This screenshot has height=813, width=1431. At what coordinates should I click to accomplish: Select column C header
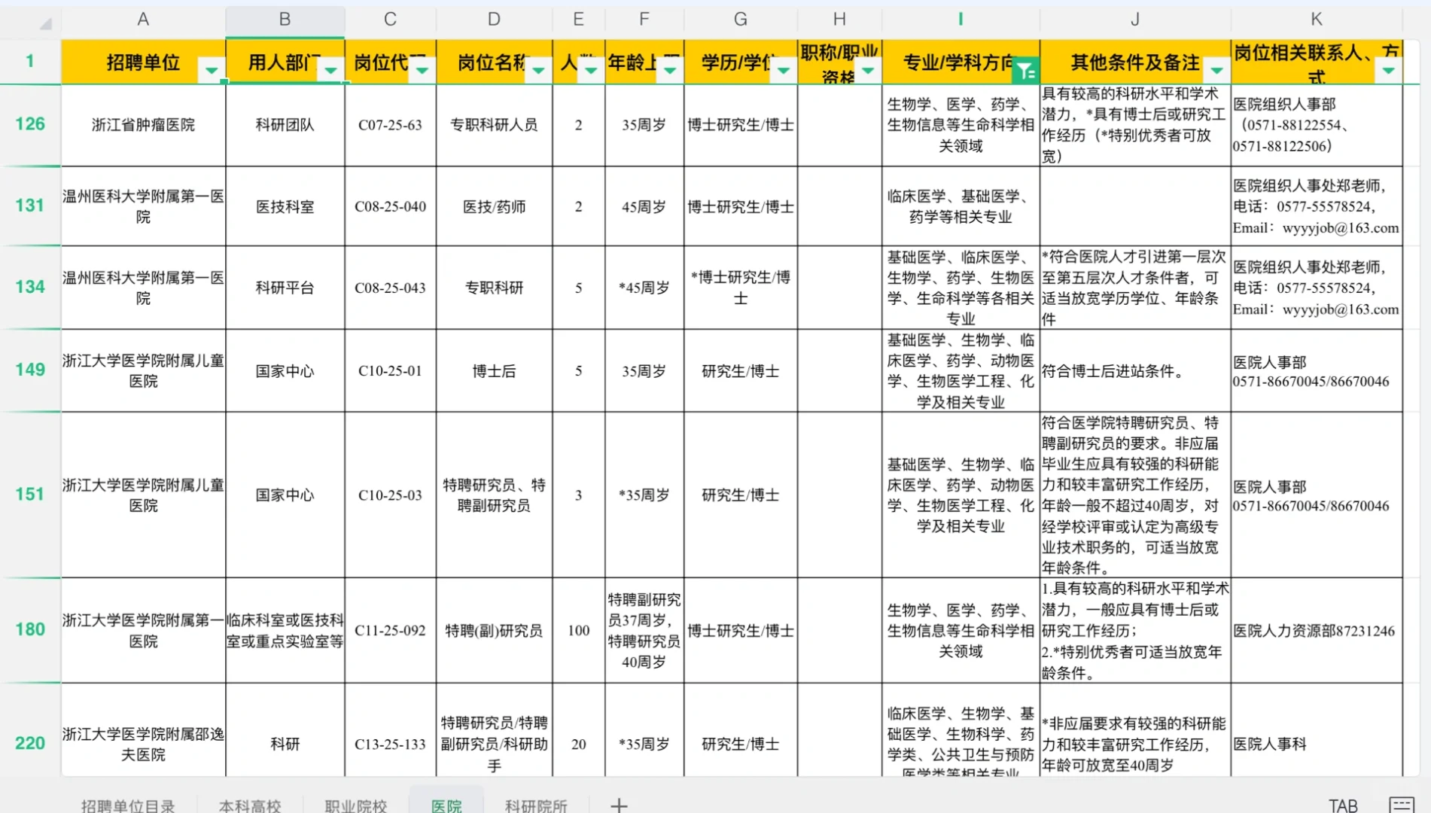click(390, 20)
